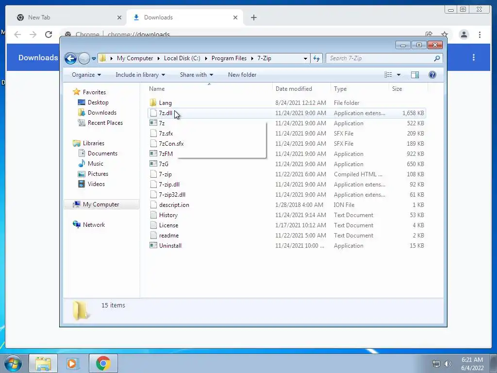Expand the arrow after My Computer breadcrumb

click(159, 58)
